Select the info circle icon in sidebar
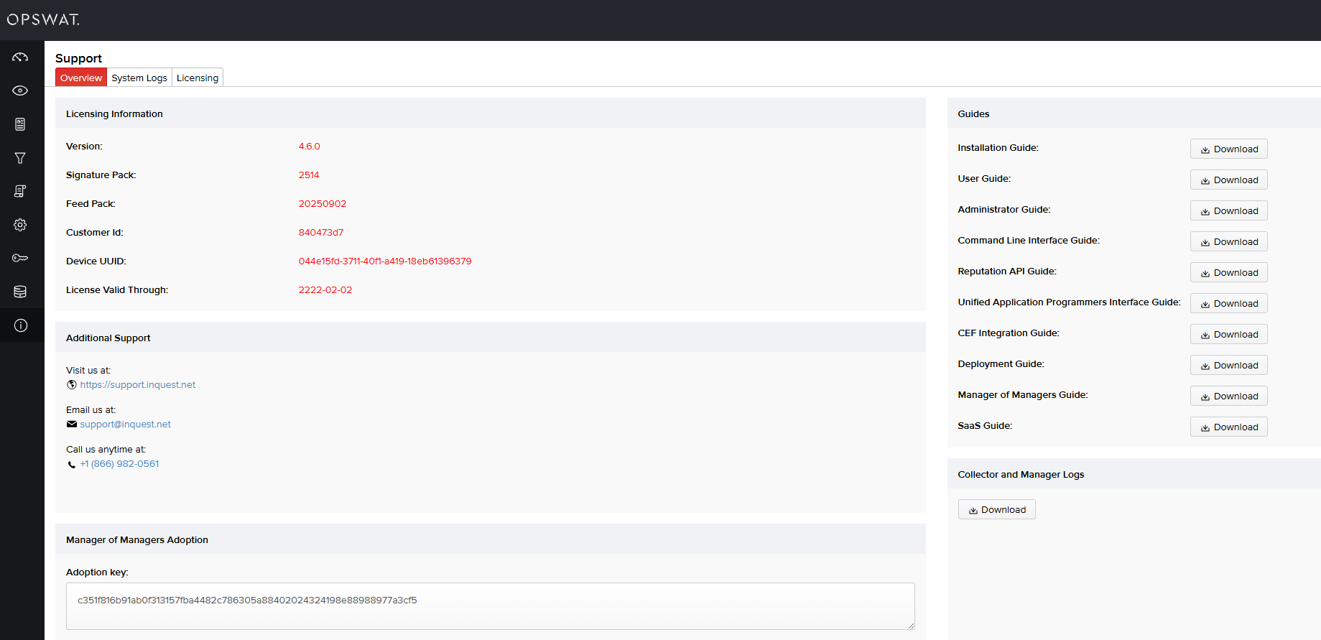1321x640 pixels. (x=20, y=325)
